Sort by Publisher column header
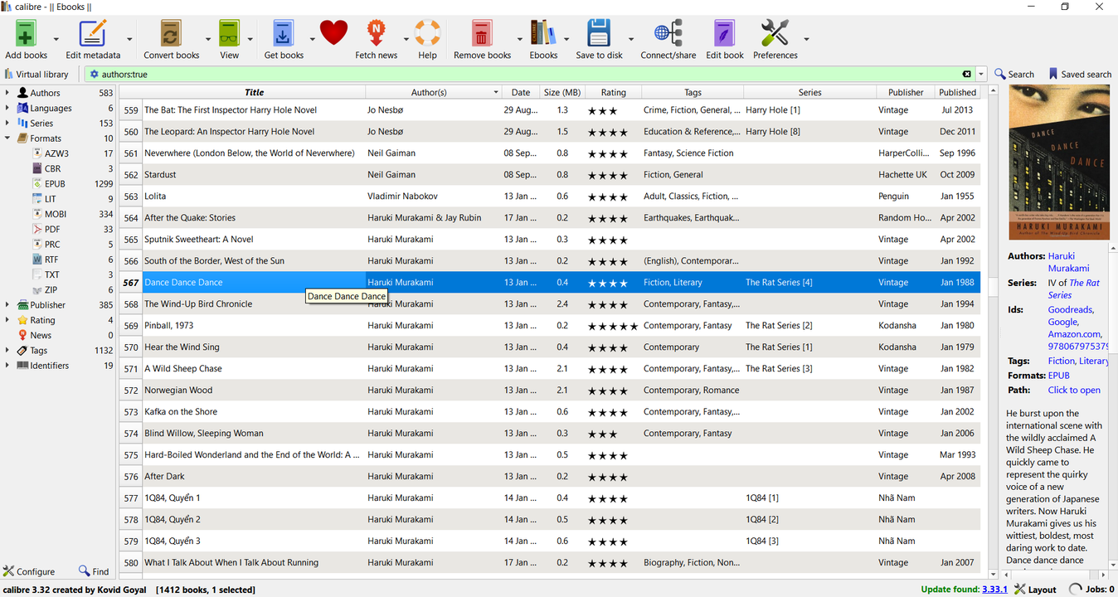 click(906, 92)
